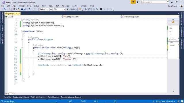Open the Tools menu
The width and height of the screenshot is (184, 103).
click(x=51, y=6)
